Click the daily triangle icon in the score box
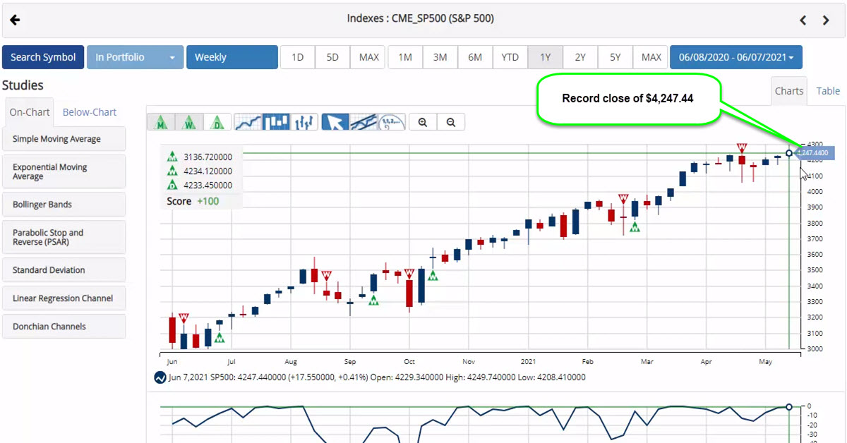847x443 pixels. 172,185
